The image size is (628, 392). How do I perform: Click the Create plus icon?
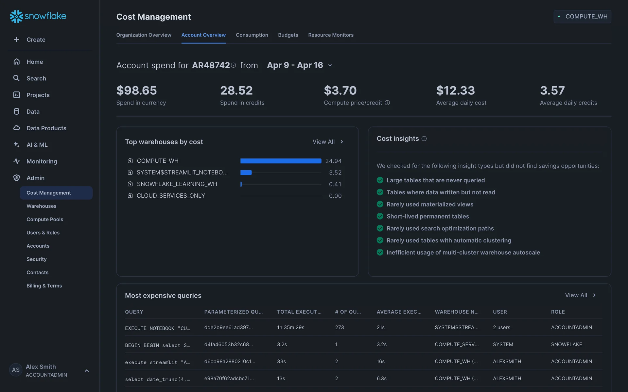[17, 40]
